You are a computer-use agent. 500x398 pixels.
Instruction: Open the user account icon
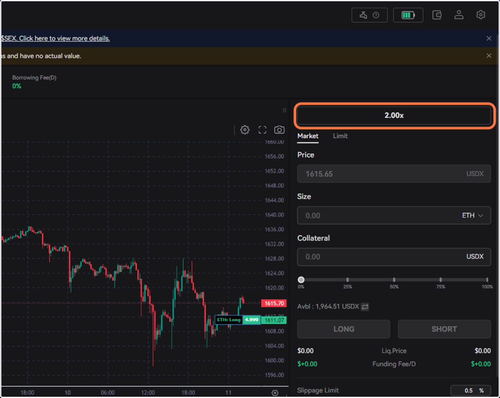[x=459, y=15]
